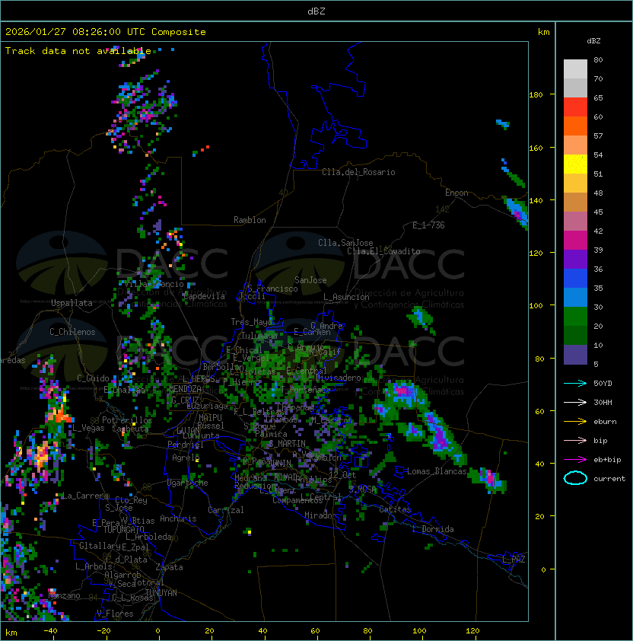Screen dimensions: 633x641
Task: Click the UTC Composite timestamp text
Action: coord(106,32)
